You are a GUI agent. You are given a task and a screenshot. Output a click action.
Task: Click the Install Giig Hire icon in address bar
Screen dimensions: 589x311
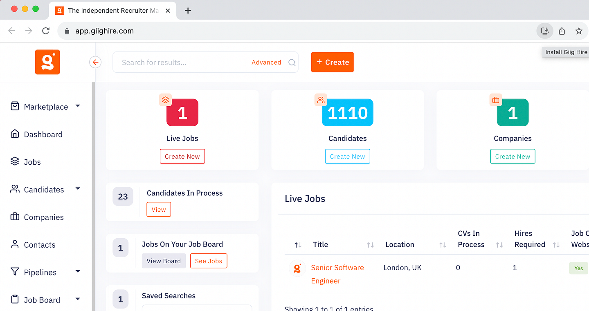click(545, 31)
